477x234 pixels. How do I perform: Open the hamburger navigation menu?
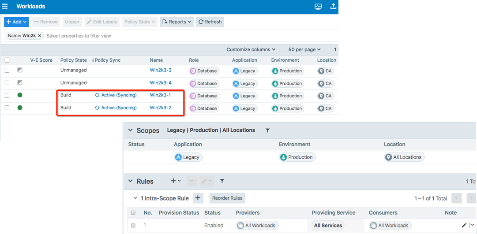(5, 7)
